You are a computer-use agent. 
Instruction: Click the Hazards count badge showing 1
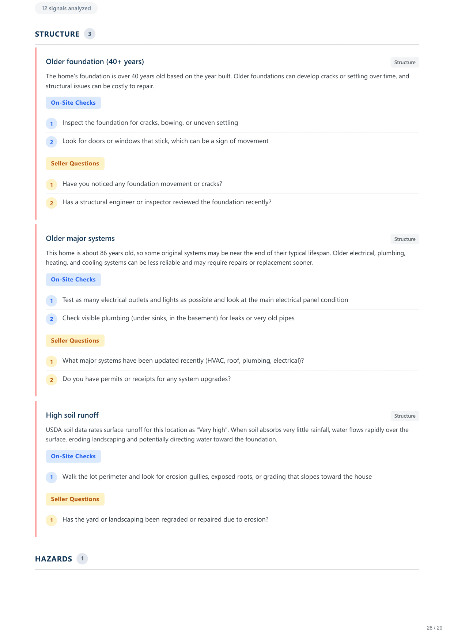coord(82,559)
